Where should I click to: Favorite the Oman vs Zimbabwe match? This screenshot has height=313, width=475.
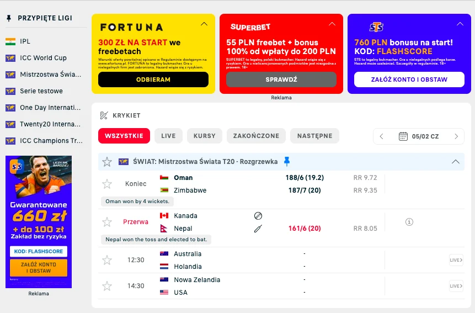tap(107, 184)
